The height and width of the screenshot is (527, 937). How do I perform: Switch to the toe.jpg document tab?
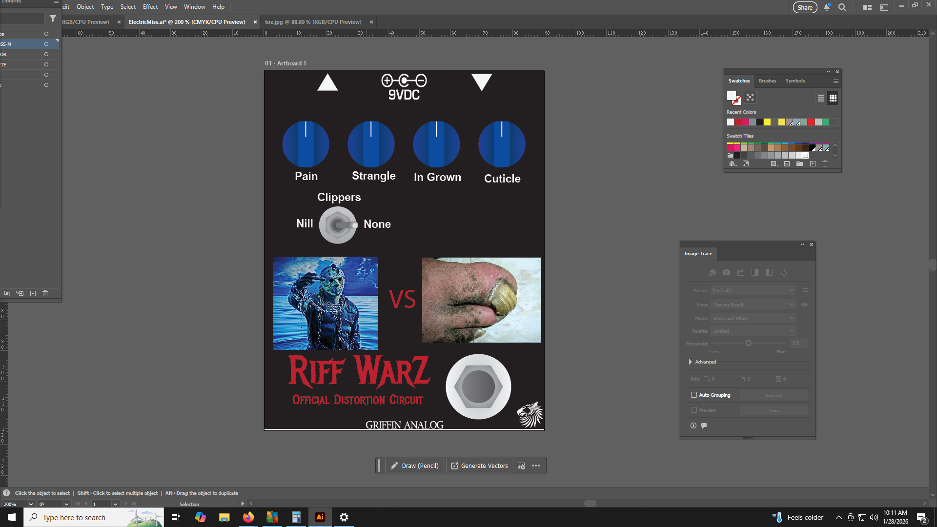point(313,22)
